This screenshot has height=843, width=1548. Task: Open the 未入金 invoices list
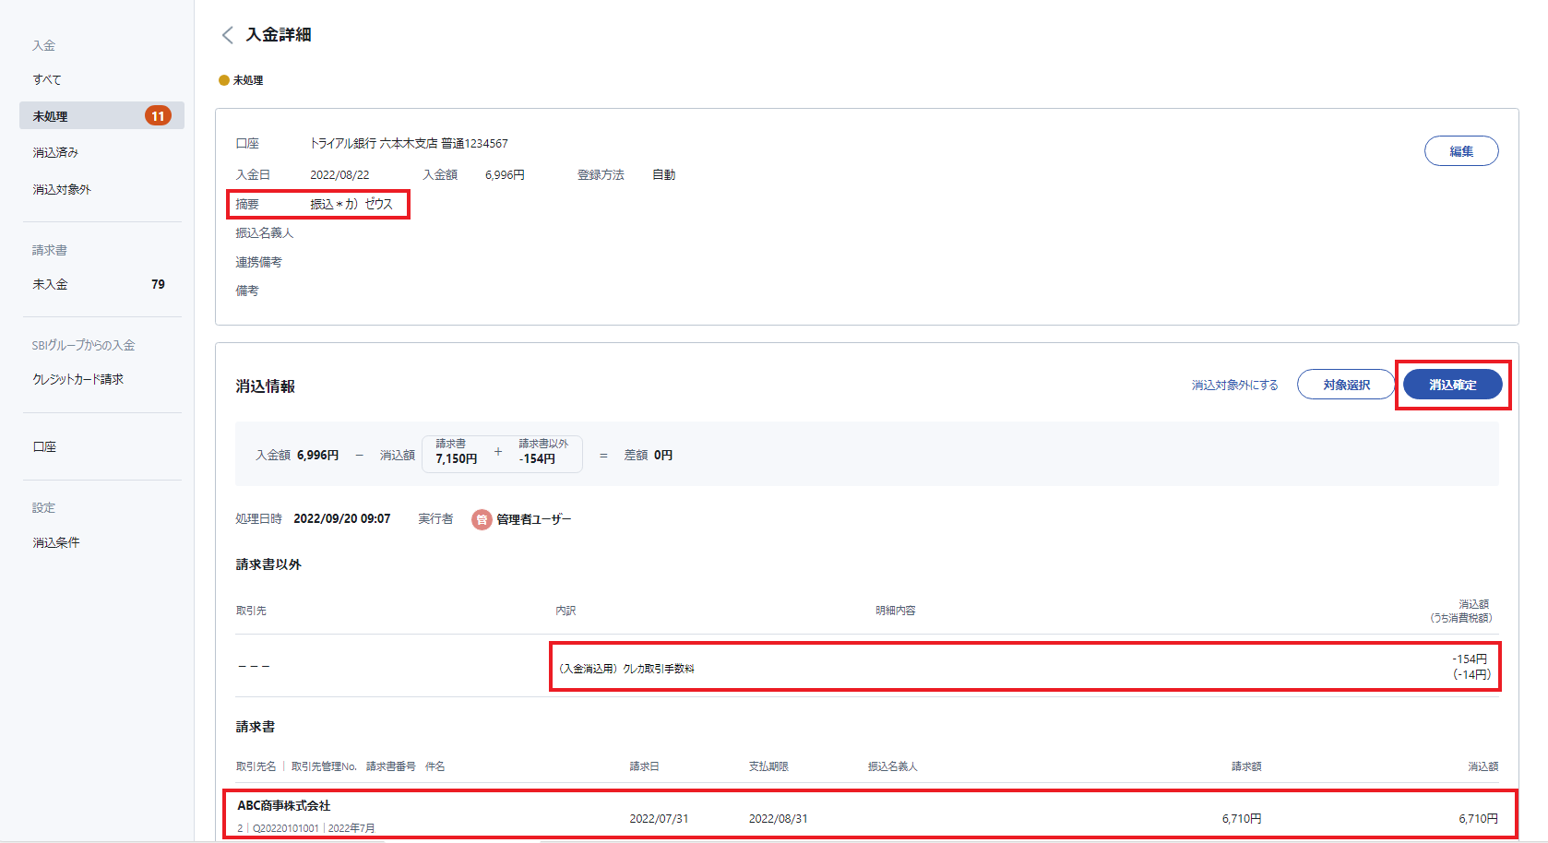[x=51, y=284]
